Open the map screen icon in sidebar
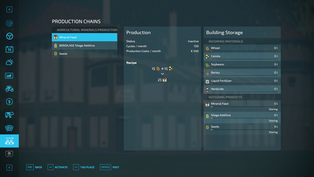 9,23
